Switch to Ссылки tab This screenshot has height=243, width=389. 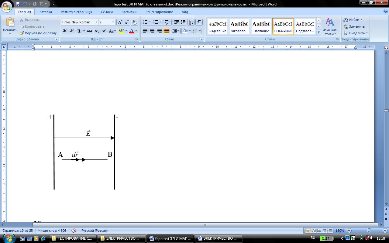pyautogui.click(x=107, y=12)
